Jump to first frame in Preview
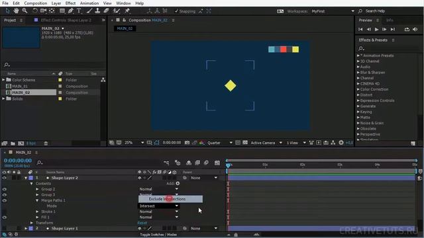Screen dimensions: 424x238 pos(360,29)
